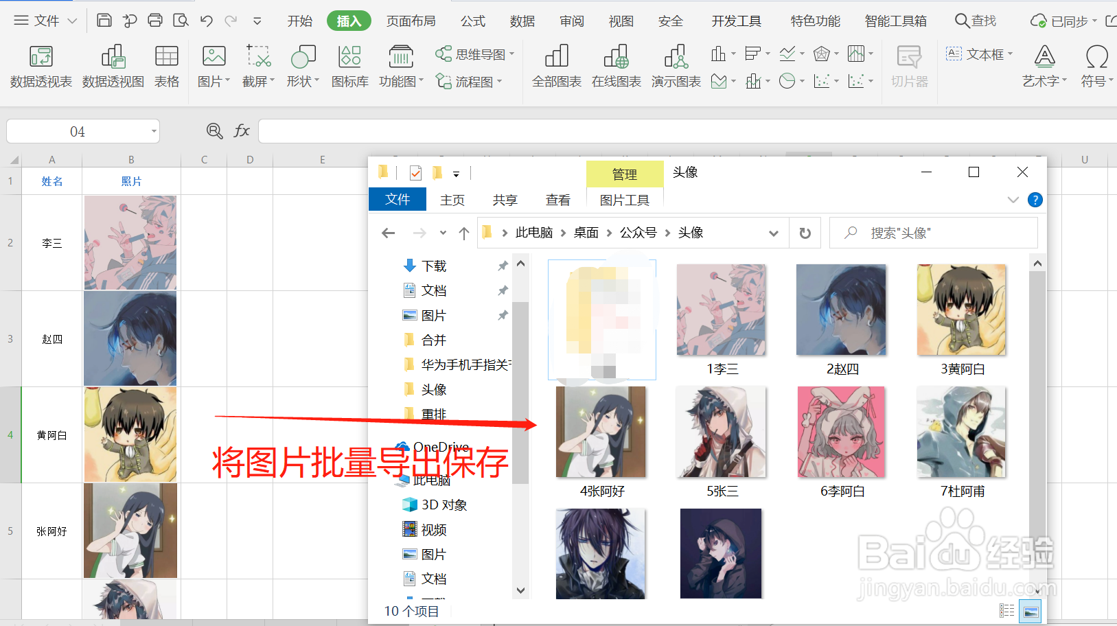Insert 艺术字 word art
Image resolution: width=1117 pixels, height=626 pixels.
[x=1044, y=67]
